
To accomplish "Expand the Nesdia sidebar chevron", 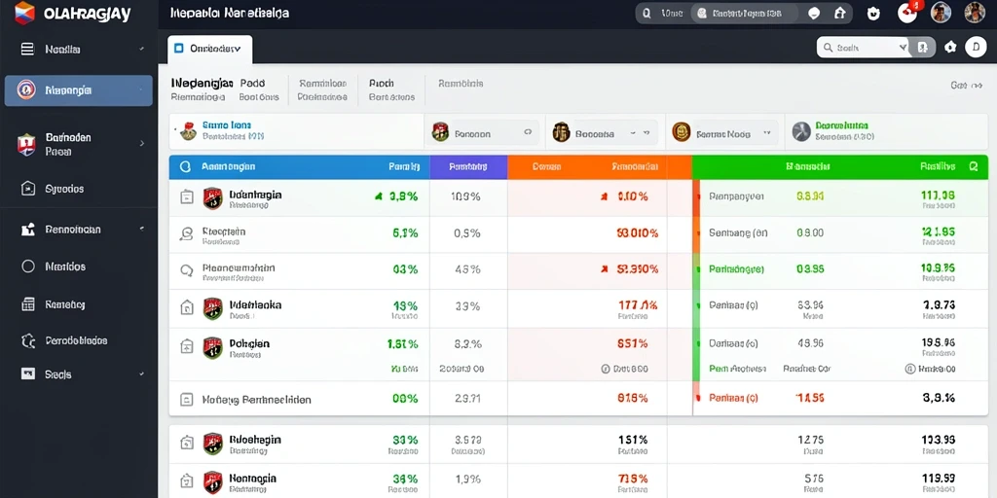I will [x=141, y=49].
